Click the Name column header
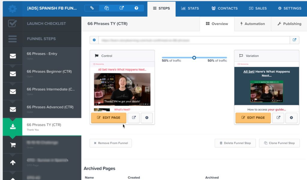The width and height of the screenshot is (307, 180). pos(89,178)
